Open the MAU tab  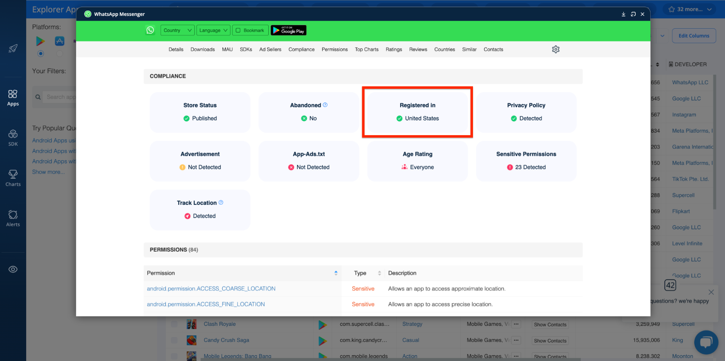(x=227, y=49)
